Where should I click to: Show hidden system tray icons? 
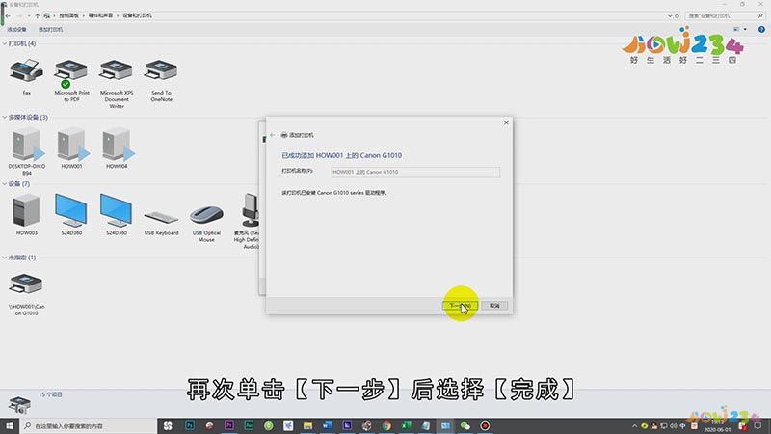tap(634, 426)
